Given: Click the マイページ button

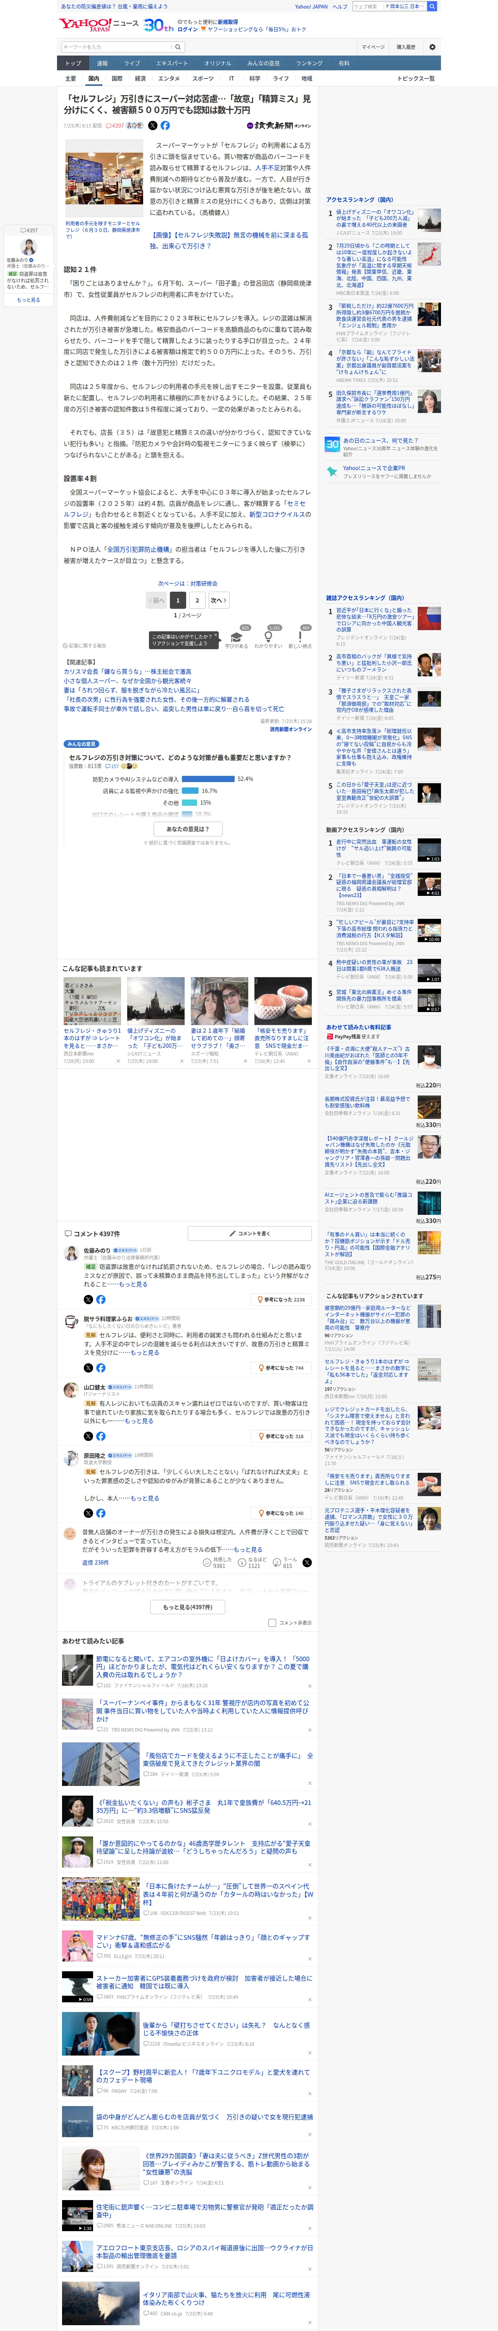Looking at the screenshot, I should [373, 47].
